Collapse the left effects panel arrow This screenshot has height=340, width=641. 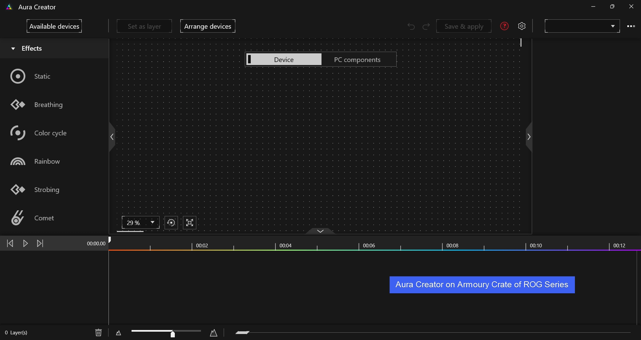(x=112, y=137)
